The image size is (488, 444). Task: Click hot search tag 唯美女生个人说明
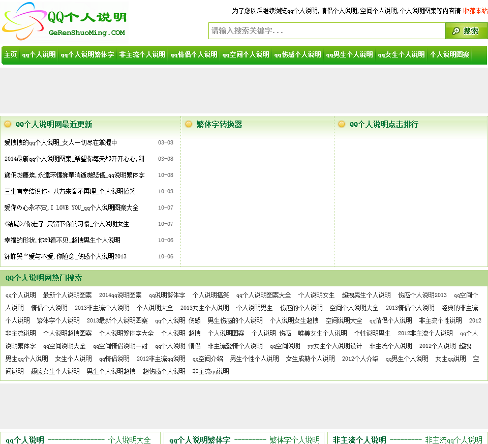(x=322, y=334)
